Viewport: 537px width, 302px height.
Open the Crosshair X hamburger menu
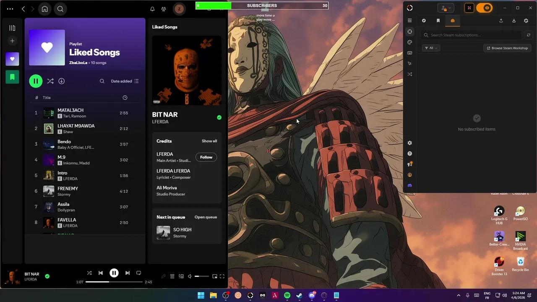[410, 21]
